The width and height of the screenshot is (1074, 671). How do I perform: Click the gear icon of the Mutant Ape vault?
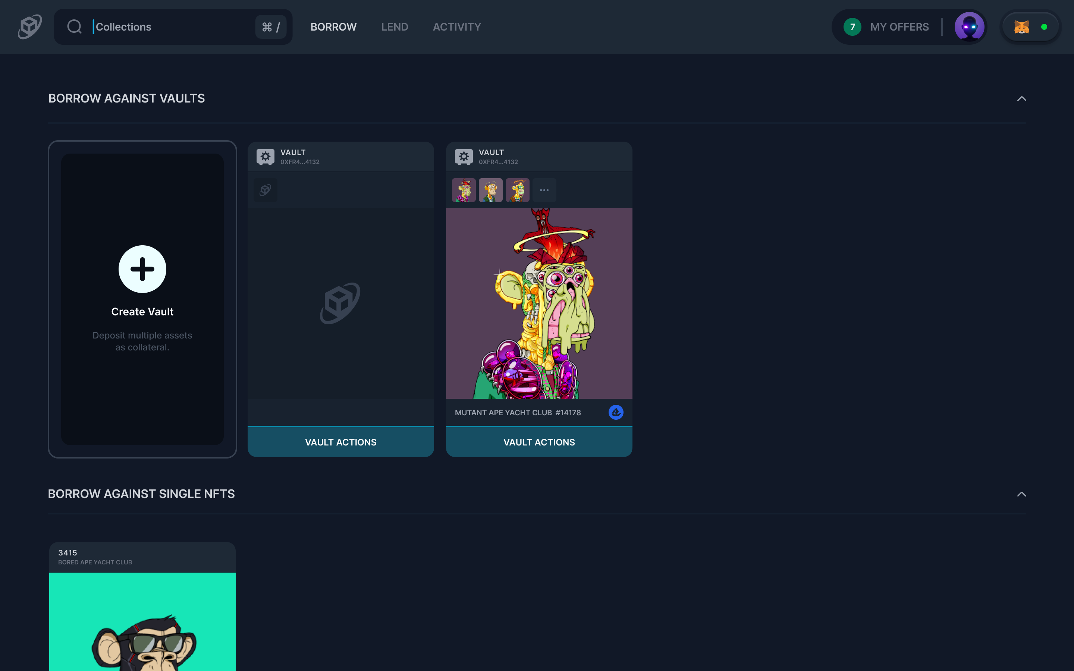pyautogui.click(x=464, y=157)
